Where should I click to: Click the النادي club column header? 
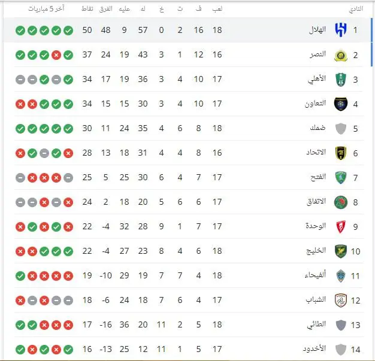point(356,9)
